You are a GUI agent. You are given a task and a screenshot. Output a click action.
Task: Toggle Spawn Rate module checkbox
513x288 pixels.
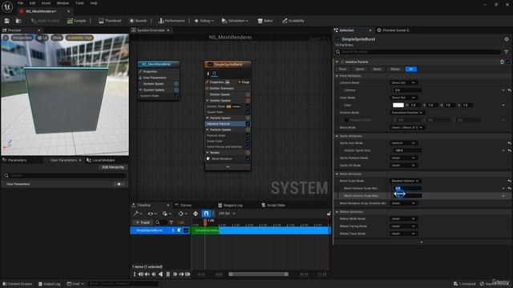pos(248,112)
